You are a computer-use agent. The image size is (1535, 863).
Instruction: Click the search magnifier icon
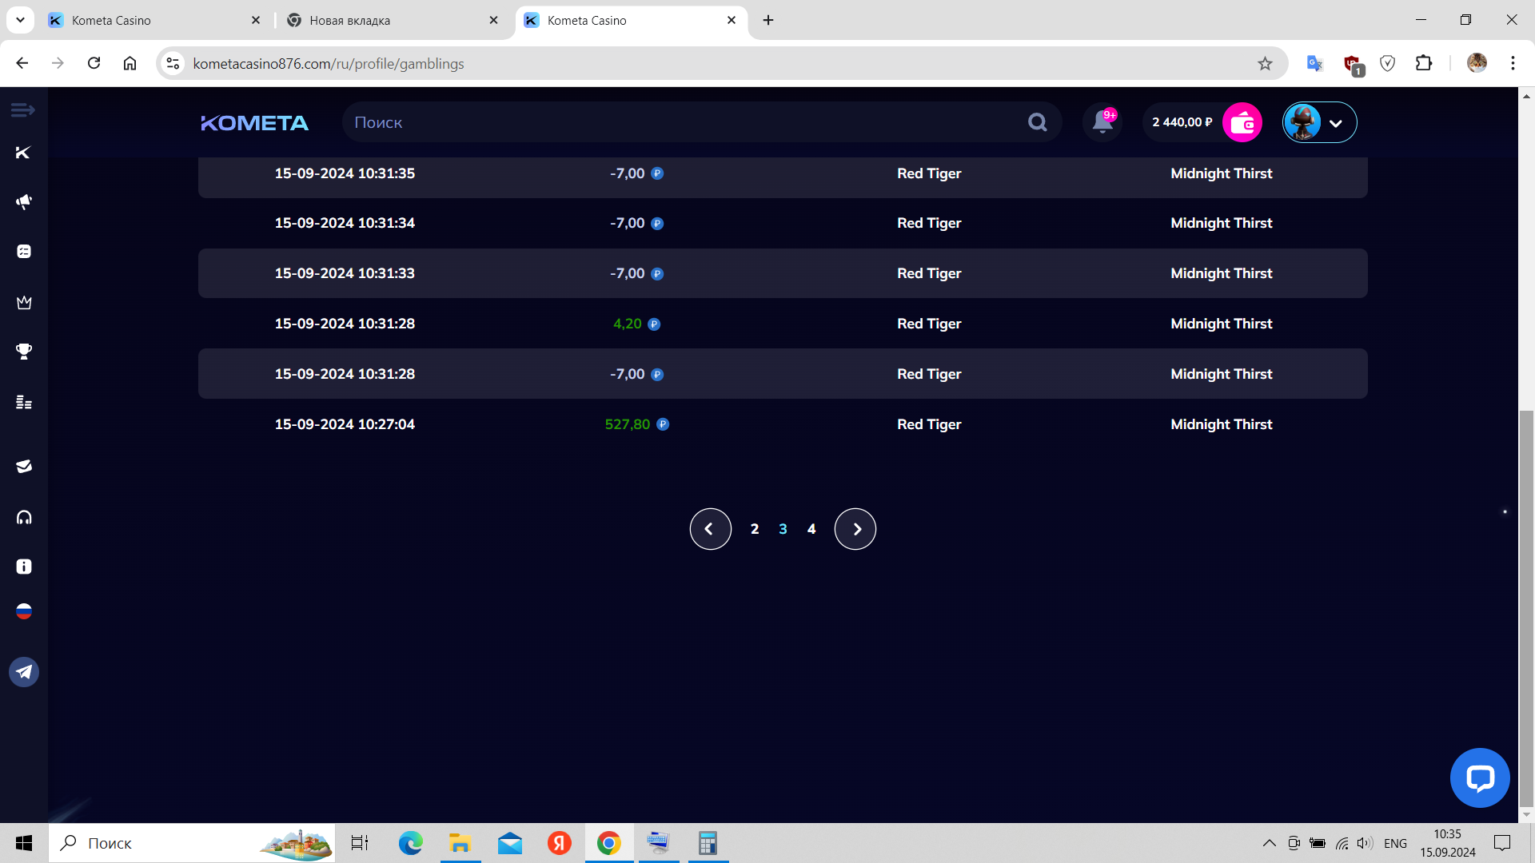(1037, 122)
